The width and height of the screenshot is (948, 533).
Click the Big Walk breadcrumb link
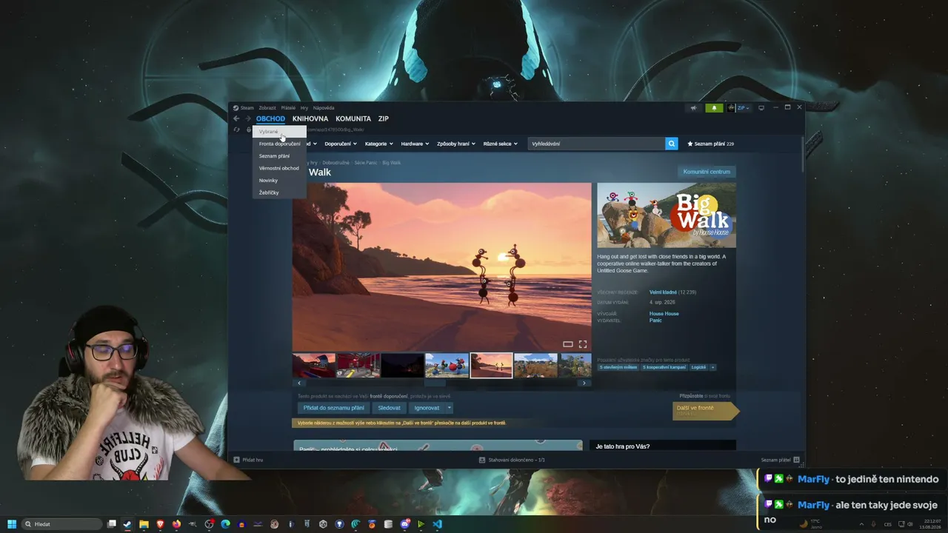391,163
